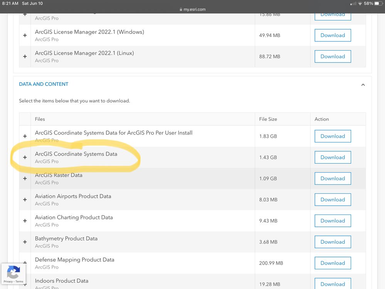Tap the cellular signal bars icon
Screen dimensions: 385x289
tap(353, 3)
